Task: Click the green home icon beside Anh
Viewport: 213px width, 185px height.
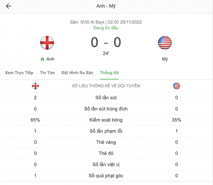Action: pyautogui.click(x=42, y=59)
